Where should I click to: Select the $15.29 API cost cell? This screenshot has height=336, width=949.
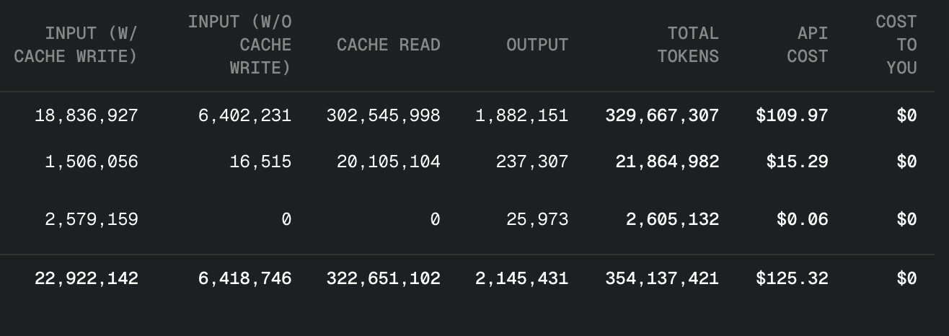coord(797,162)
